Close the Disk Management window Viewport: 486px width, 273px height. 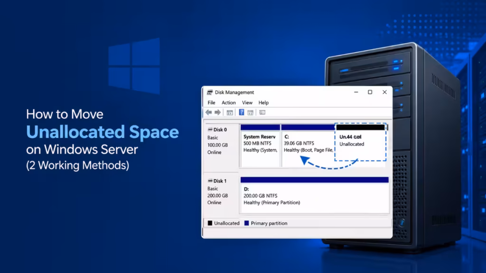pos(384,92)
